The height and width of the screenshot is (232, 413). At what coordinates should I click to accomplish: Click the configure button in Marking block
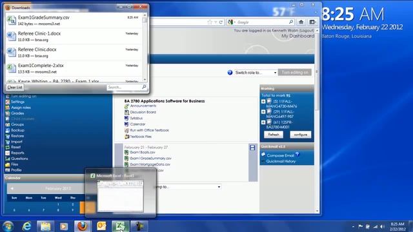tap(301, 135)
